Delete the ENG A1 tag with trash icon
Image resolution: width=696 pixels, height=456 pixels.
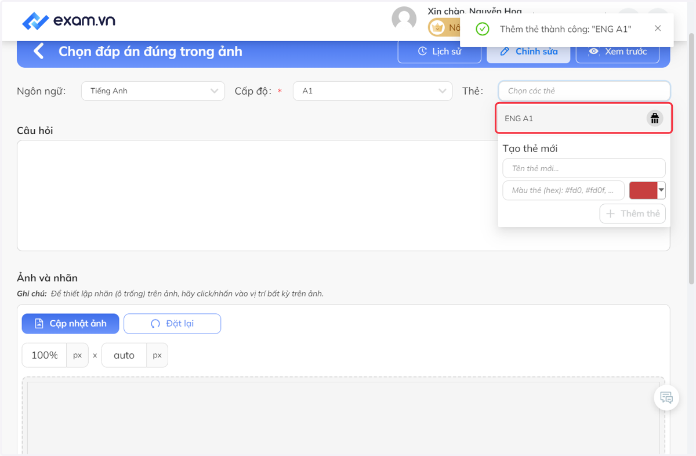tap(655, 118)
